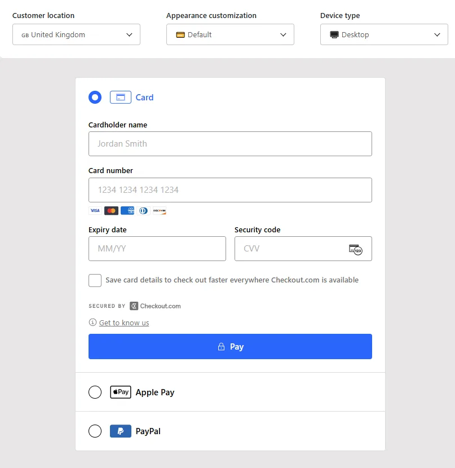This screenshot has width=455, height=468.
Task: Click the Visa card logo
Action: coord(95,211)
